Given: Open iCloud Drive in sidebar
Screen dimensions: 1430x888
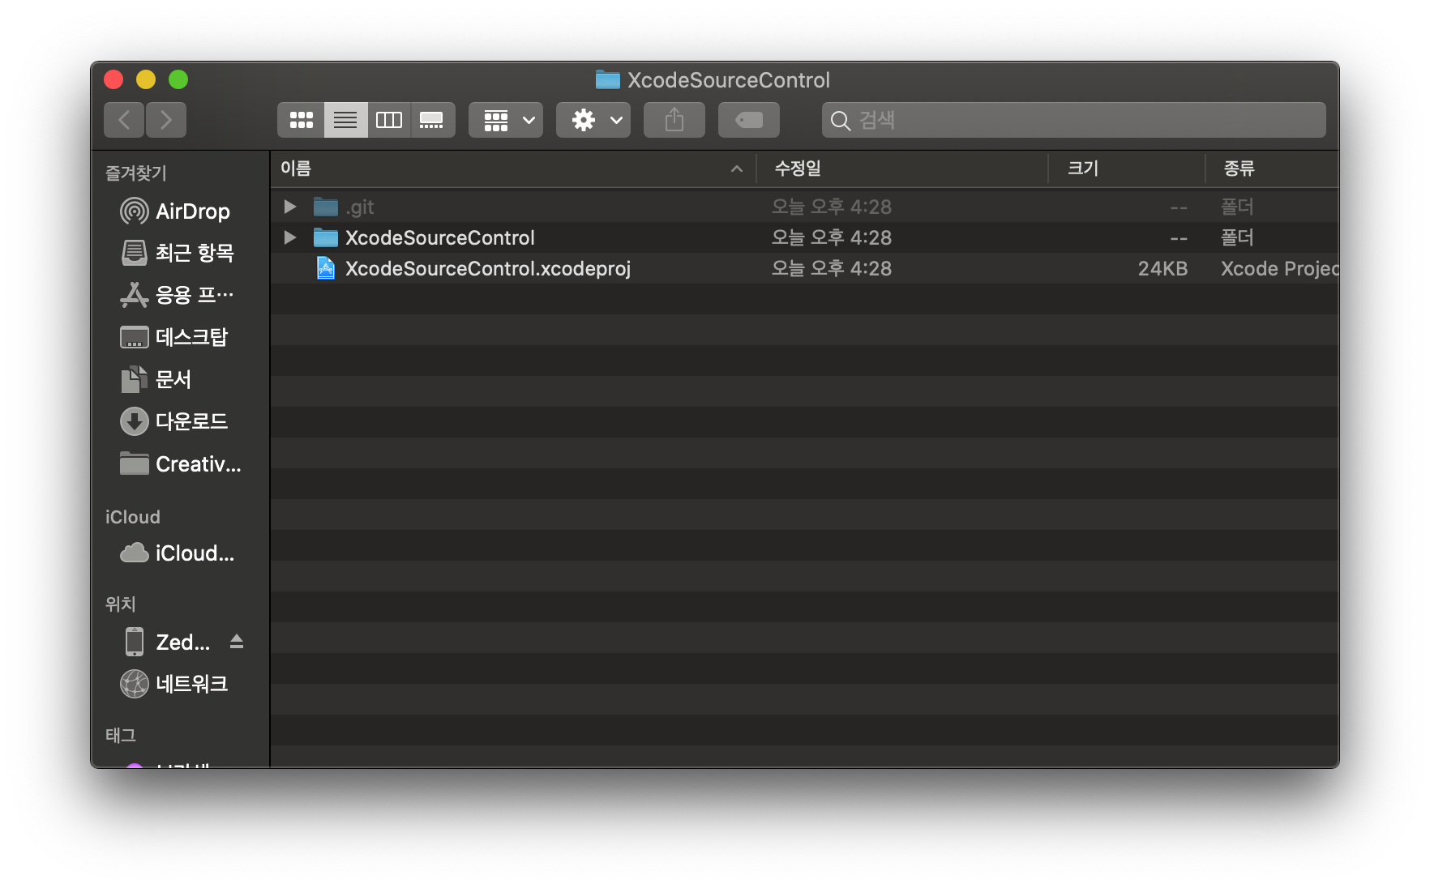Looking at the screenshot, I should [180, 553].
